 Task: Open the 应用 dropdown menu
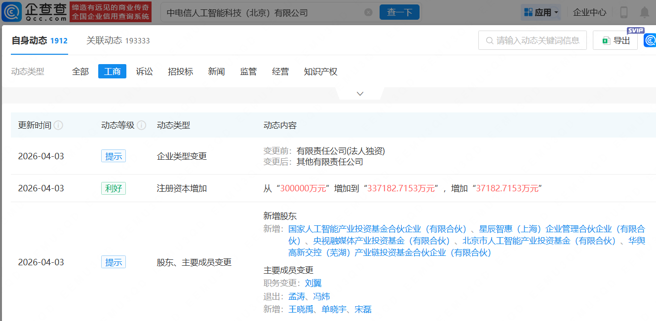pos(541,12)
